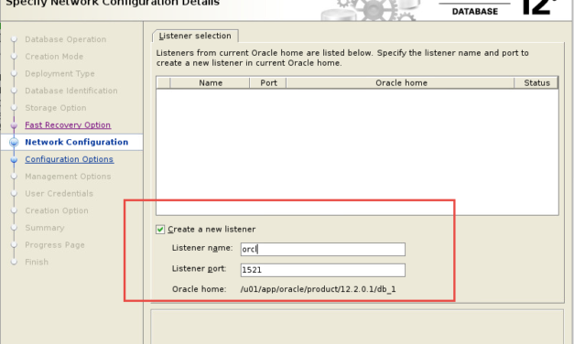The image size is (574, 344).
Task: Uncheck the Create a new listener checkbox
Action: pyautogui.click(x=160, y=230)
